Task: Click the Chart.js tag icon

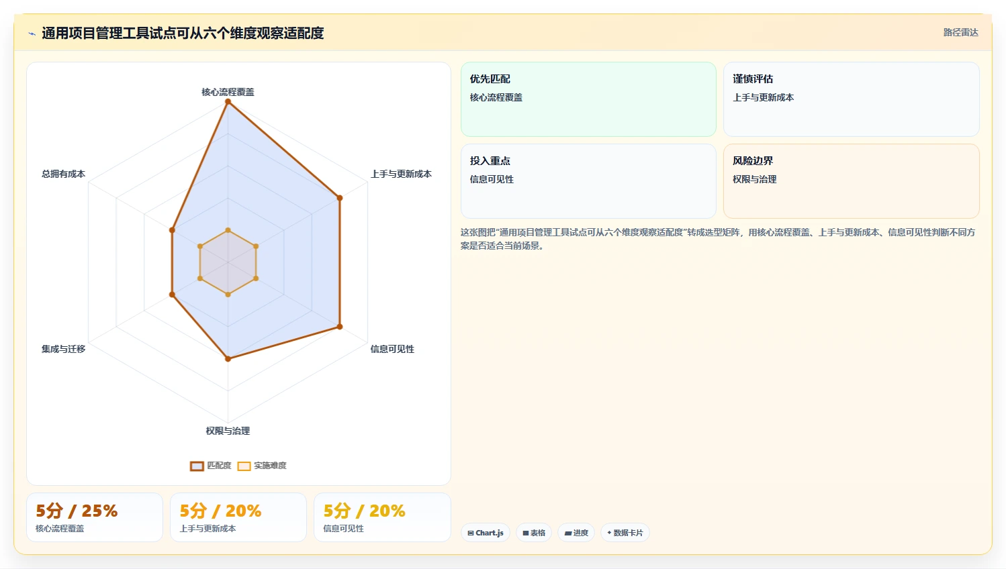Action: tap(471, 533)
